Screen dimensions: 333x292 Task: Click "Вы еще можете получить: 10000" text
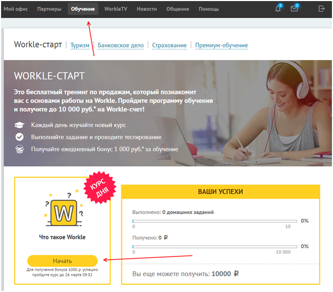coord(185,274)
